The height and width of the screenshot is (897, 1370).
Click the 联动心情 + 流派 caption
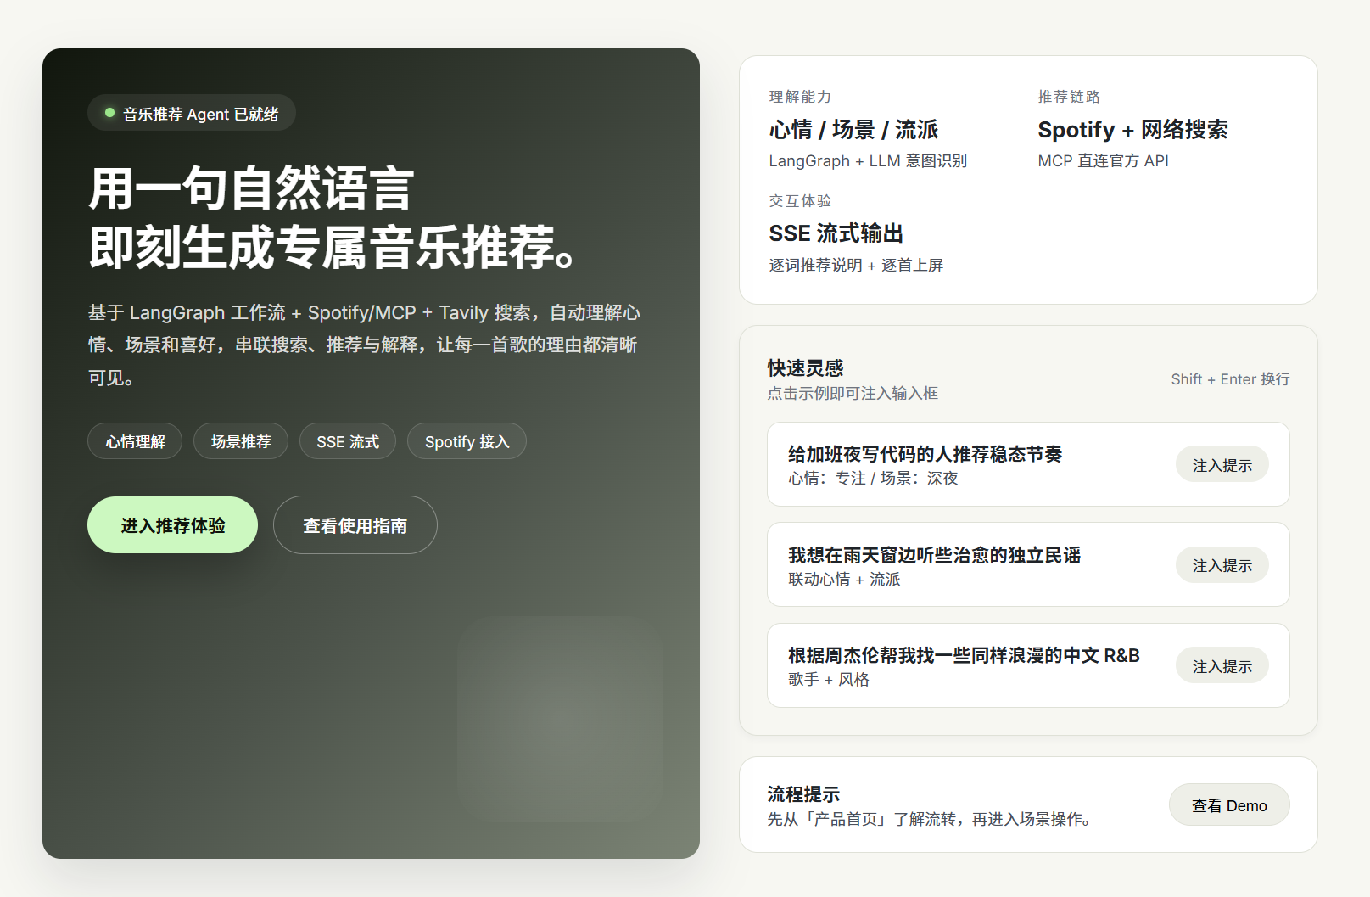coord(844,579)
